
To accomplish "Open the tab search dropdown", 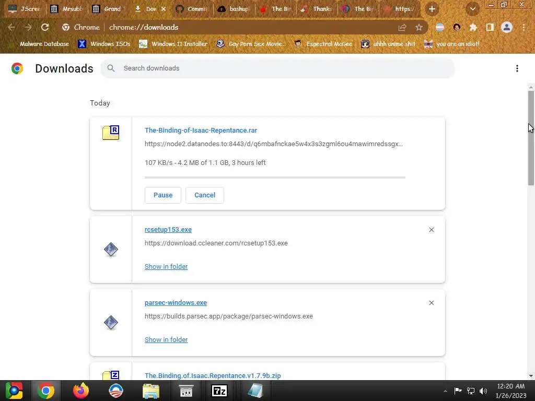I will (473, 9).
